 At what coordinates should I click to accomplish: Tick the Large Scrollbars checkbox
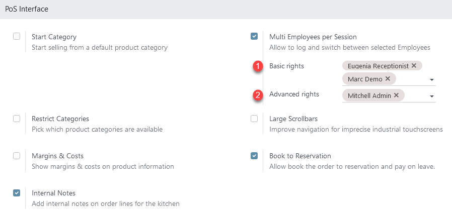tap(254, 119)
